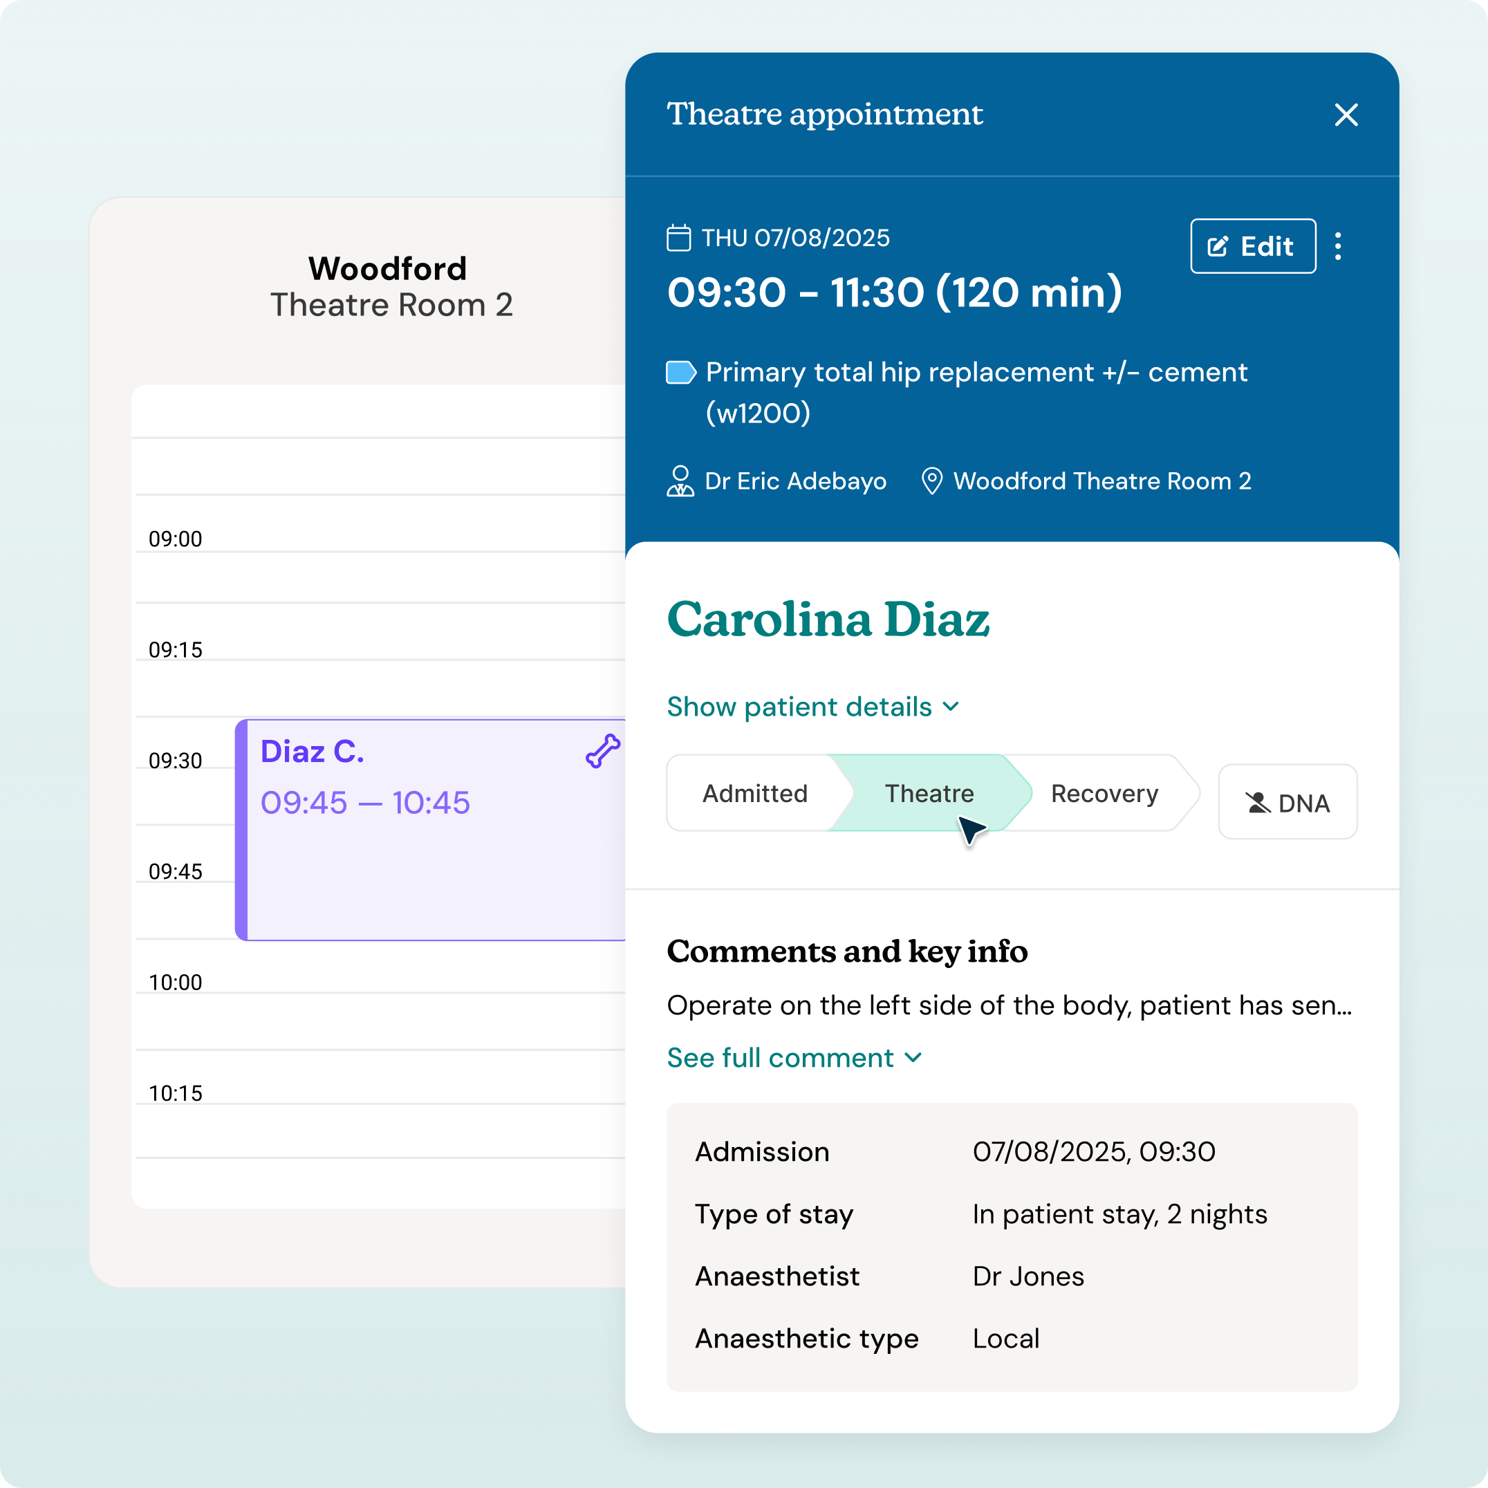Click the pencil icon inside the Edit button

click(1218, 246)
